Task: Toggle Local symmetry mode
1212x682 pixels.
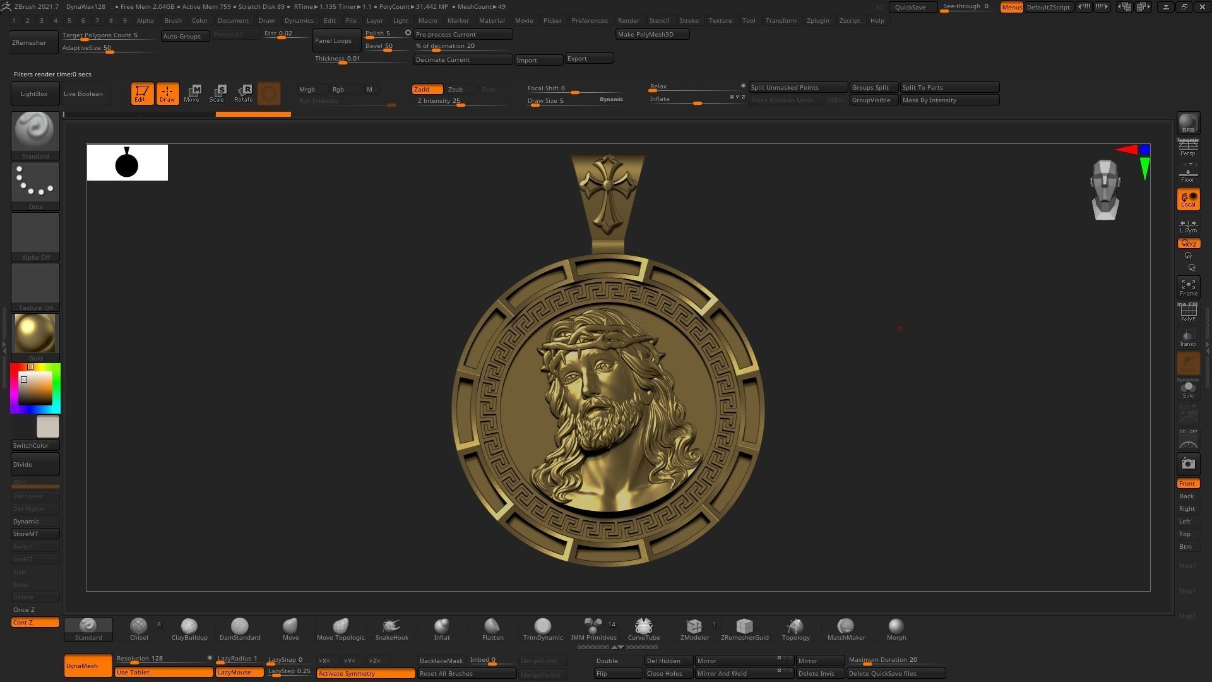Action: point(1188,200)
